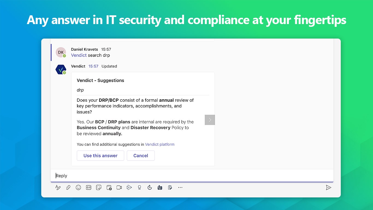Open the GIF picker

pyautogui.click(x=88, y=188)
